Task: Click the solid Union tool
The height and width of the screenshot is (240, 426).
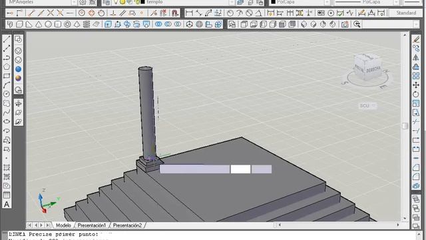Action: click(158, 25)
